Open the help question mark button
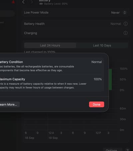The width and height of the screenshot is (133, 151). coord(127,150)
